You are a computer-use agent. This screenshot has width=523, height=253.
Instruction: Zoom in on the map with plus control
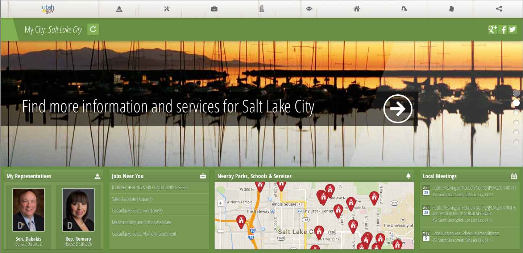(x=221, y=203)
